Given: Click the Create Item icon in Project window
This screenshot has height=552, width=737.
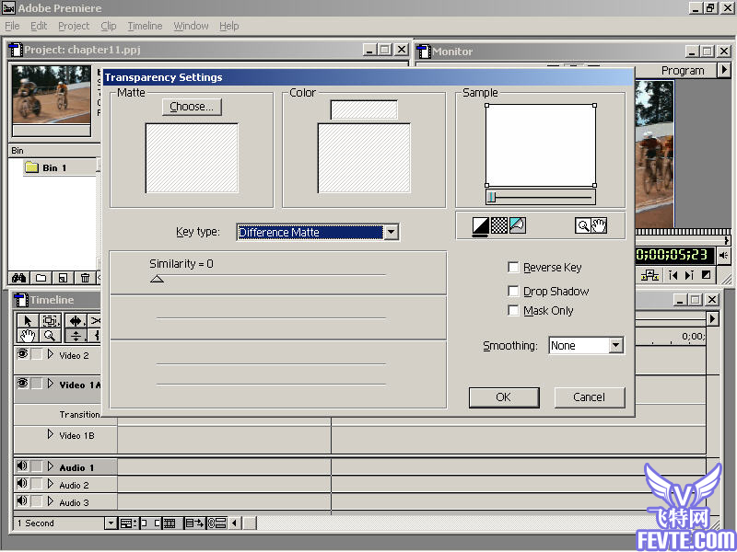Looking at the screenshot, I should 63,278.
